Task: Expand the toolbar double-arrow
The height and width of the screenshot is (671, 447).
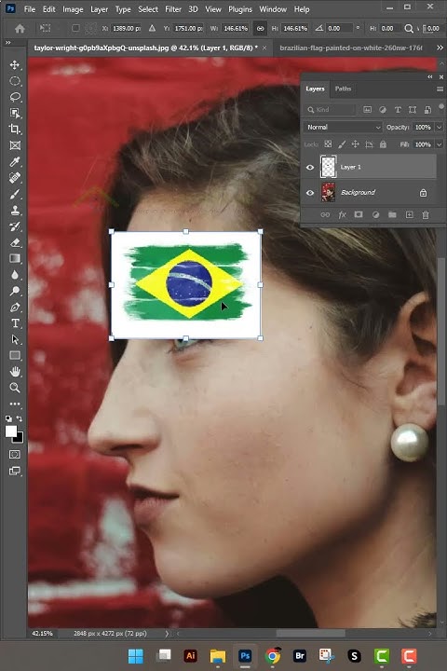Action: [7, 43]
